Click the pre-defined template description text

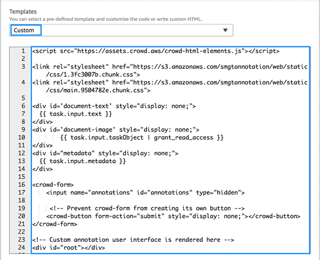(x=106, y=19)
